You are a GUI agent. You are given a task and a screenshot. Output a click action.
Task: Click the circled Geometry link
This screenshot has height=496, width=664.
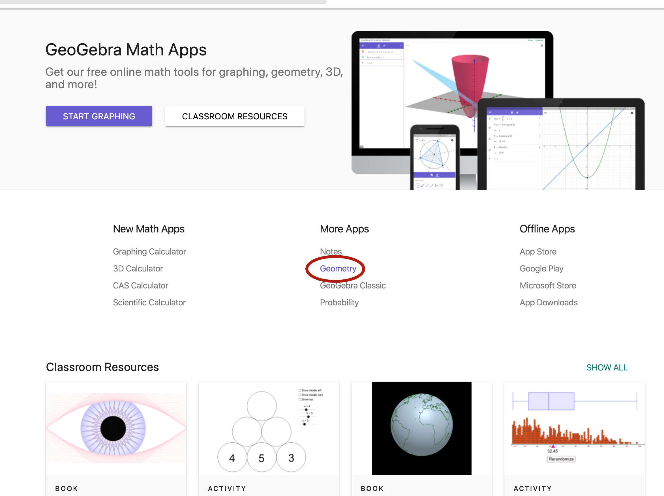pyautogui.click(x=338, y=268)
